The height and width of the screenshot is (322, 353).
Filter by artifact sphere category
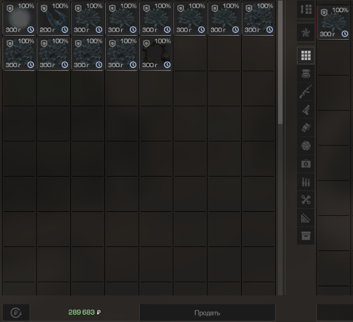coord(306,145)
